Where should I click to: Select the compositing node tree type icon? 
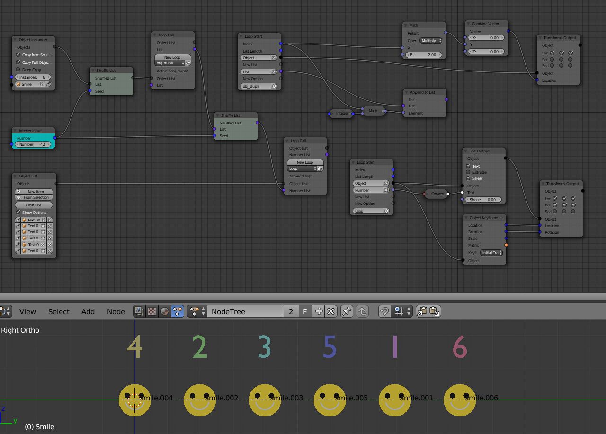[x=139, y=311]
